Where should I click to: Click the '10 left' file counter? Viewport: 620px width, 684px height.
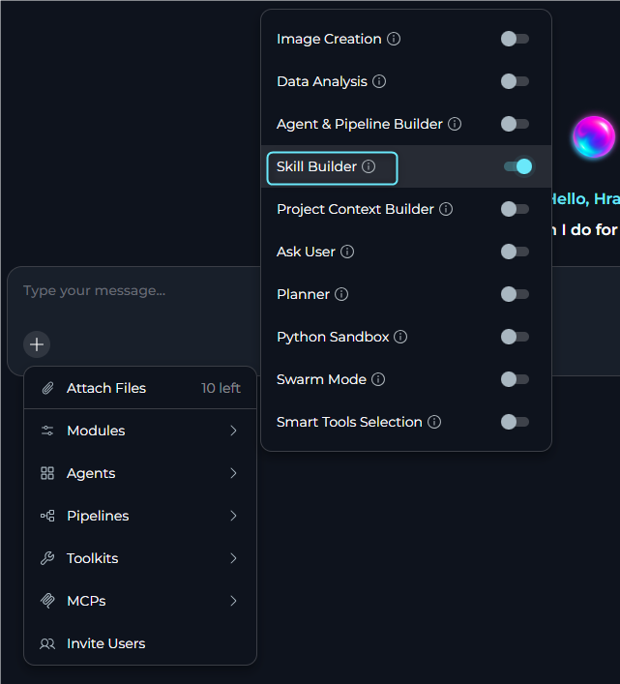coord(221,388)
